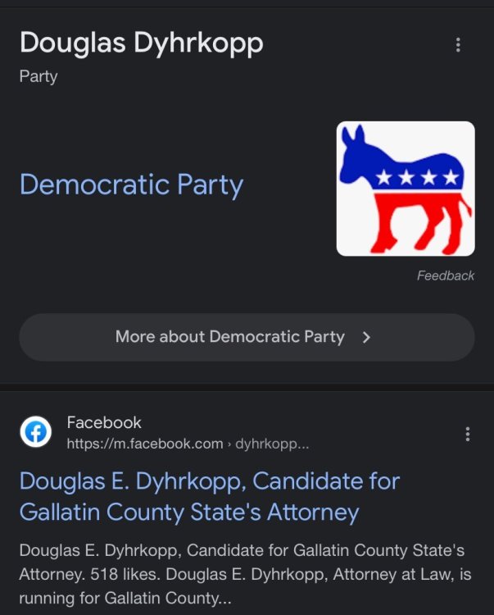This screenshot has height=615, width=494.
Task: Select the dyhrkopp... breadcrumb path segment
Action: point(272,444)
